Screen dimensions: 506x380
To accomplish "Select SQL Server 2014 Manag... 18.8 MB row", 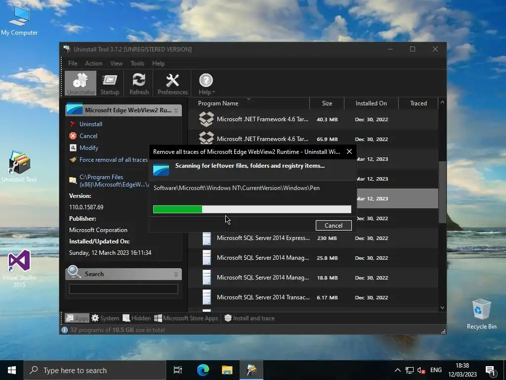I will point(313,278).
